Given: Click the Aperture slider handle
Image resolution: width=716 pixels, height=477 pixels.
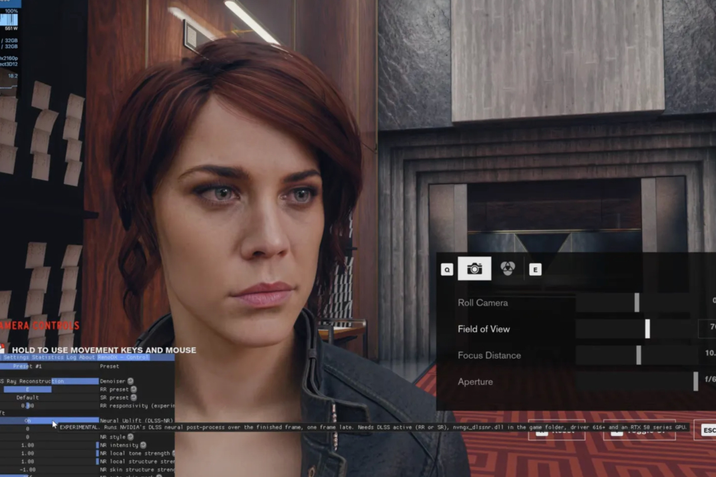Looking at the screenshot, I should 695,381.
